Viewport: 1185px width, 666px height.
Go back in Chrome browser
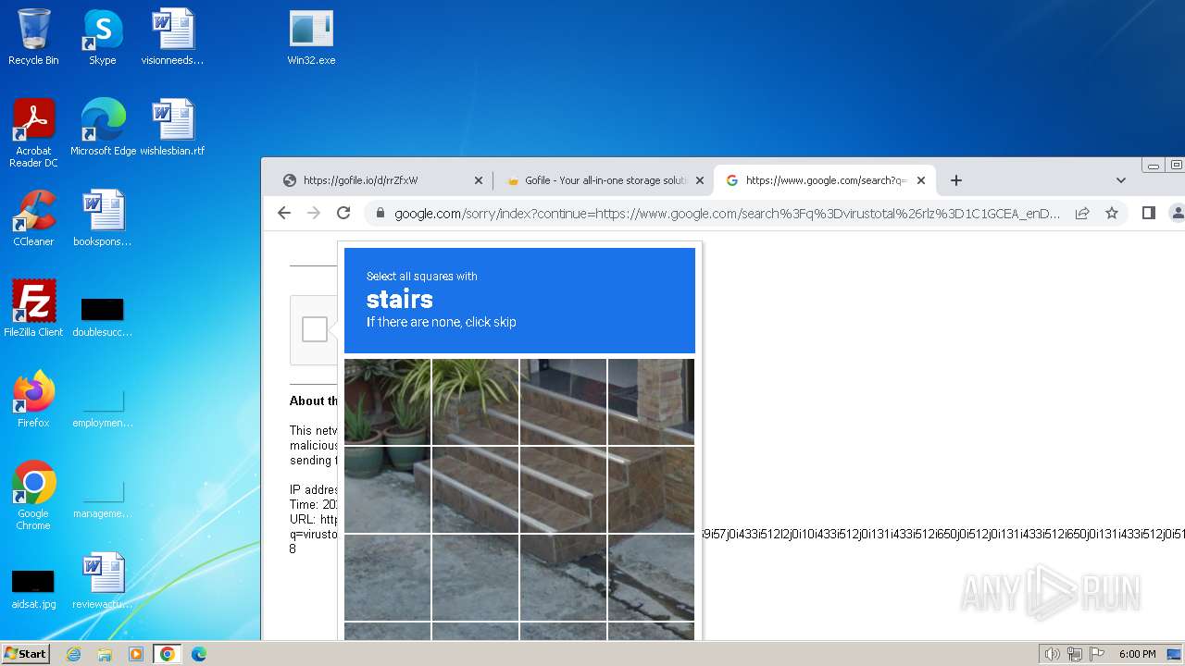click(x=284, y=213)
